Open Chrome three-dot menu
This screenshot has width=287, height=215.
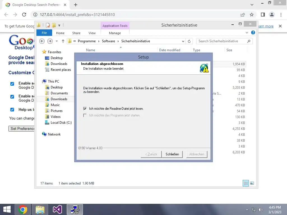point(281,15)
